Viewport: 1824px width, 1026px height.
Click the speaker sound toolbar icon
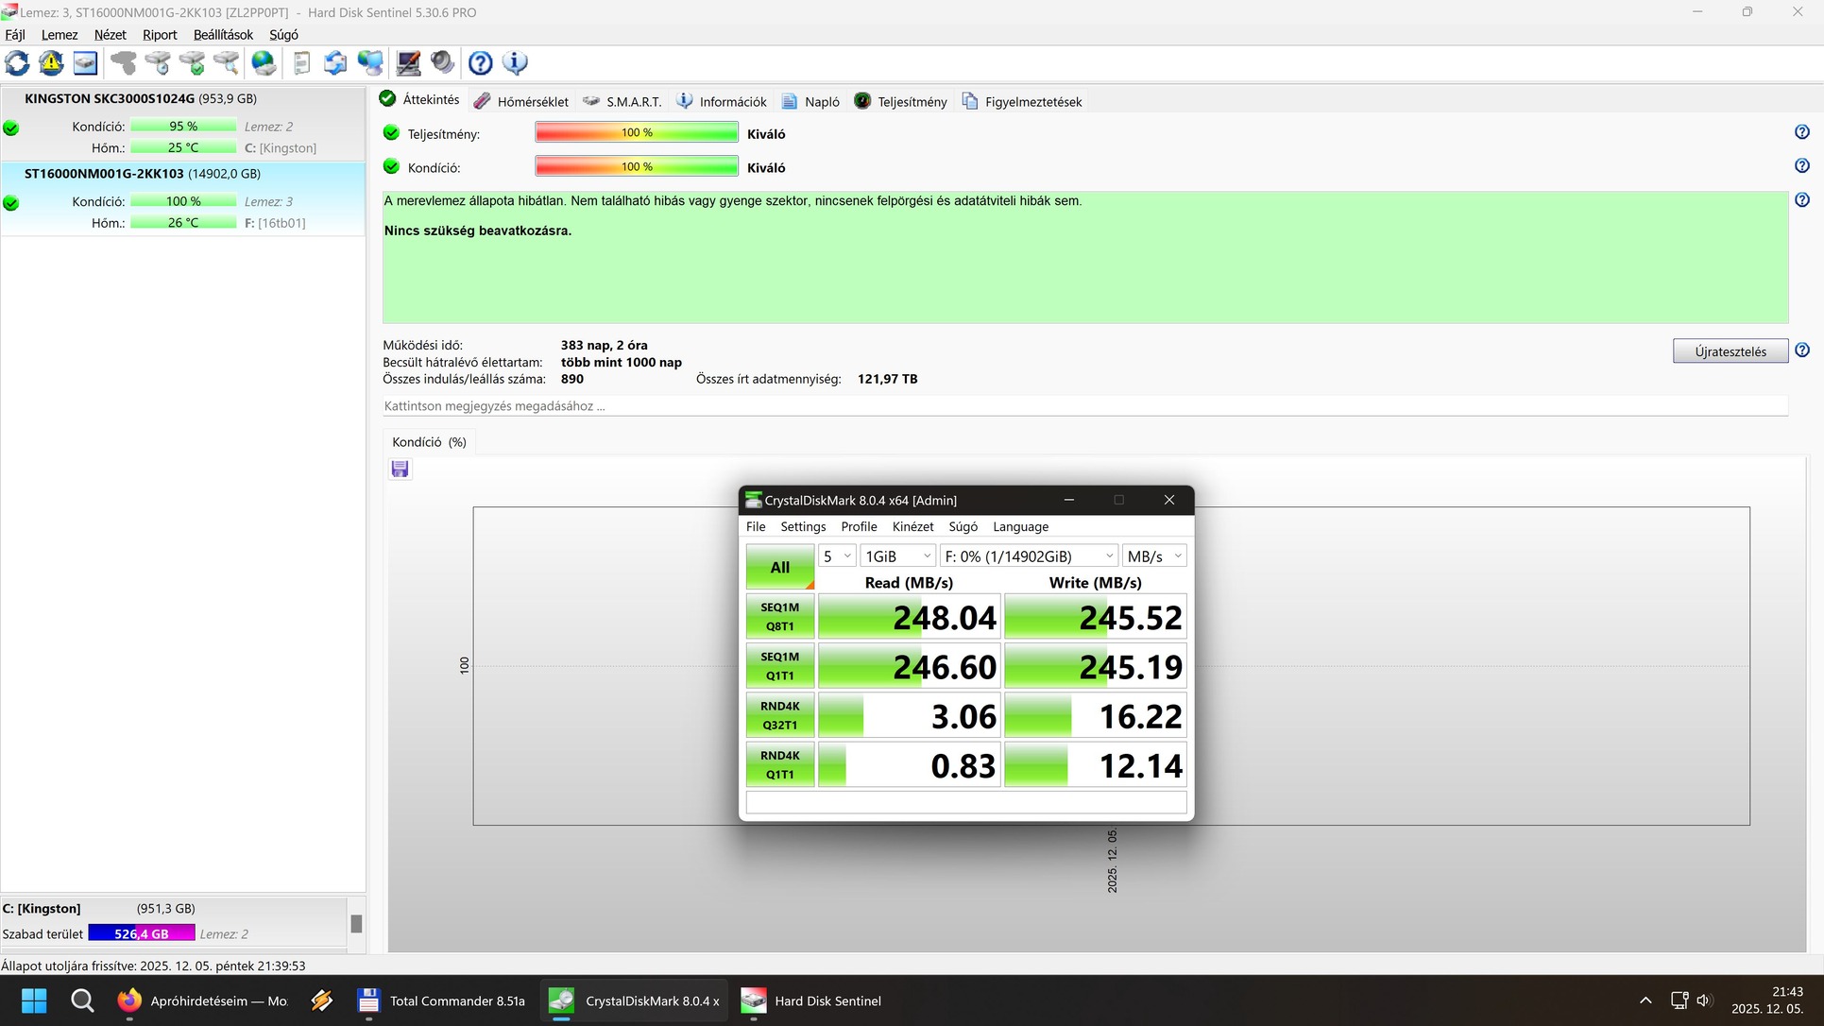pos(442,63)
